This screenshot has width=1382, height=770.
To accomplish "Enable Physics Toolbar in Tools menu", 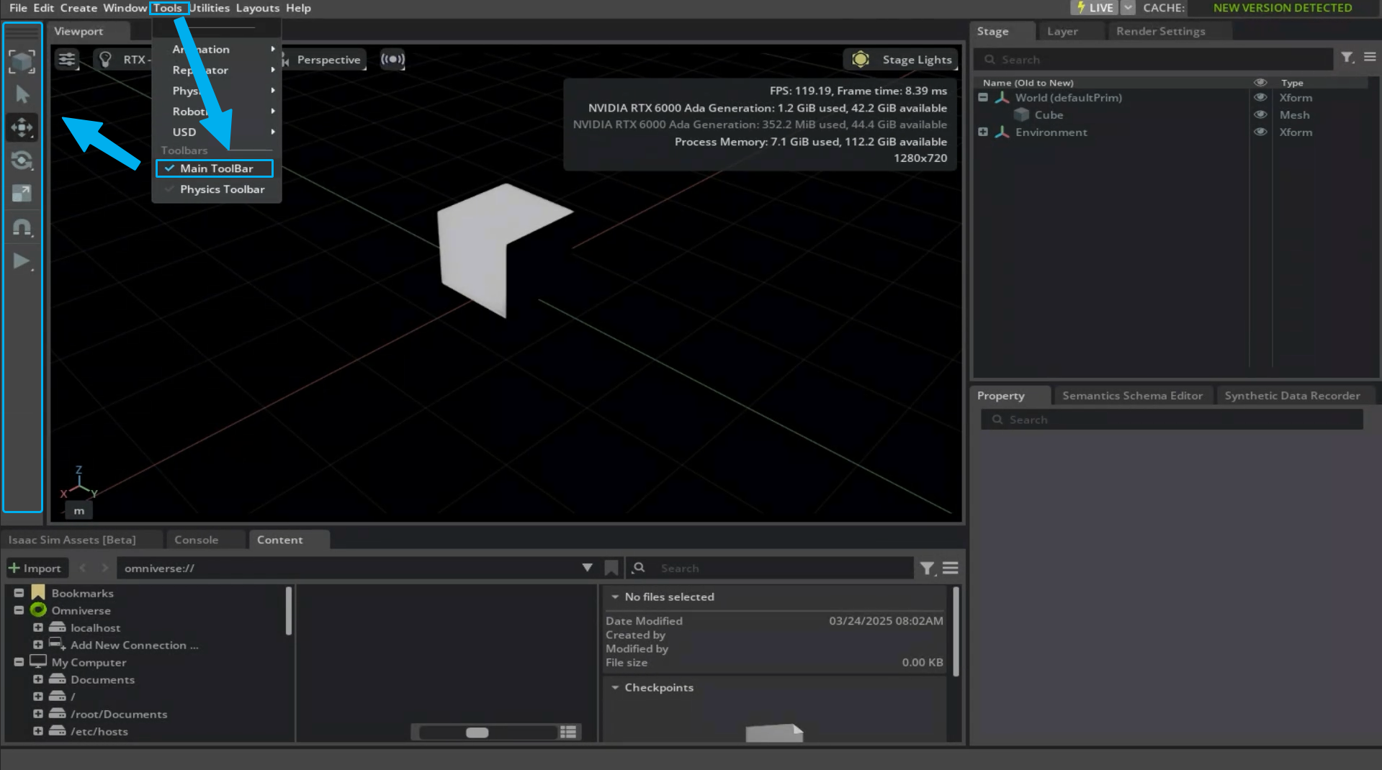I will click(215, 189).
